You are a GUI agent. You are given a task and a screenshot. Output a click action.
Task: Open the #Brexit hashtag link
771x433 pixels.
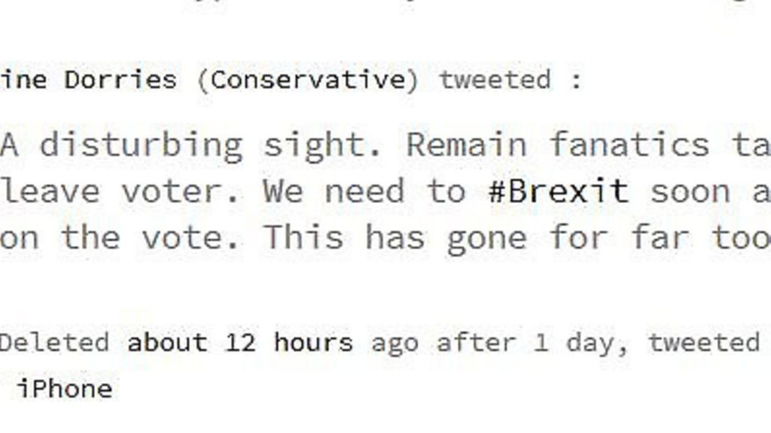(x=559, y=191)
